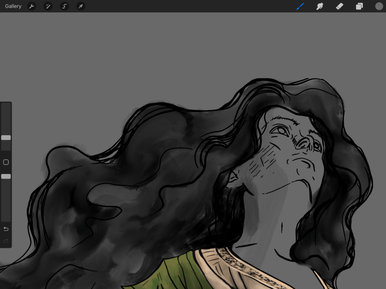Open the color panel swatch
The width and height of the screenshot is (386, 289).
(x=379, y=6)
